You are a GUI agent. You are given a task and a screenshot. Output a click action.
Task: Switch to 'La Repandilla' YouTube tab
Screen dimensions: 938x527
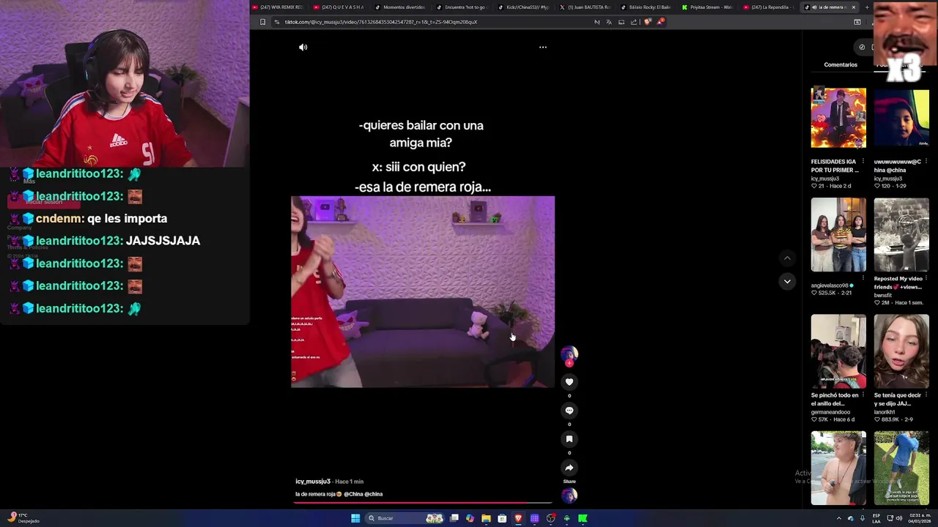click(769, 7)
